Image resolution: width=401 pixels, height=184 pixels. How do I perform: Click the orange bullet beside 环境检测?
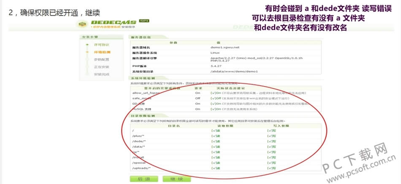point(87,52)
